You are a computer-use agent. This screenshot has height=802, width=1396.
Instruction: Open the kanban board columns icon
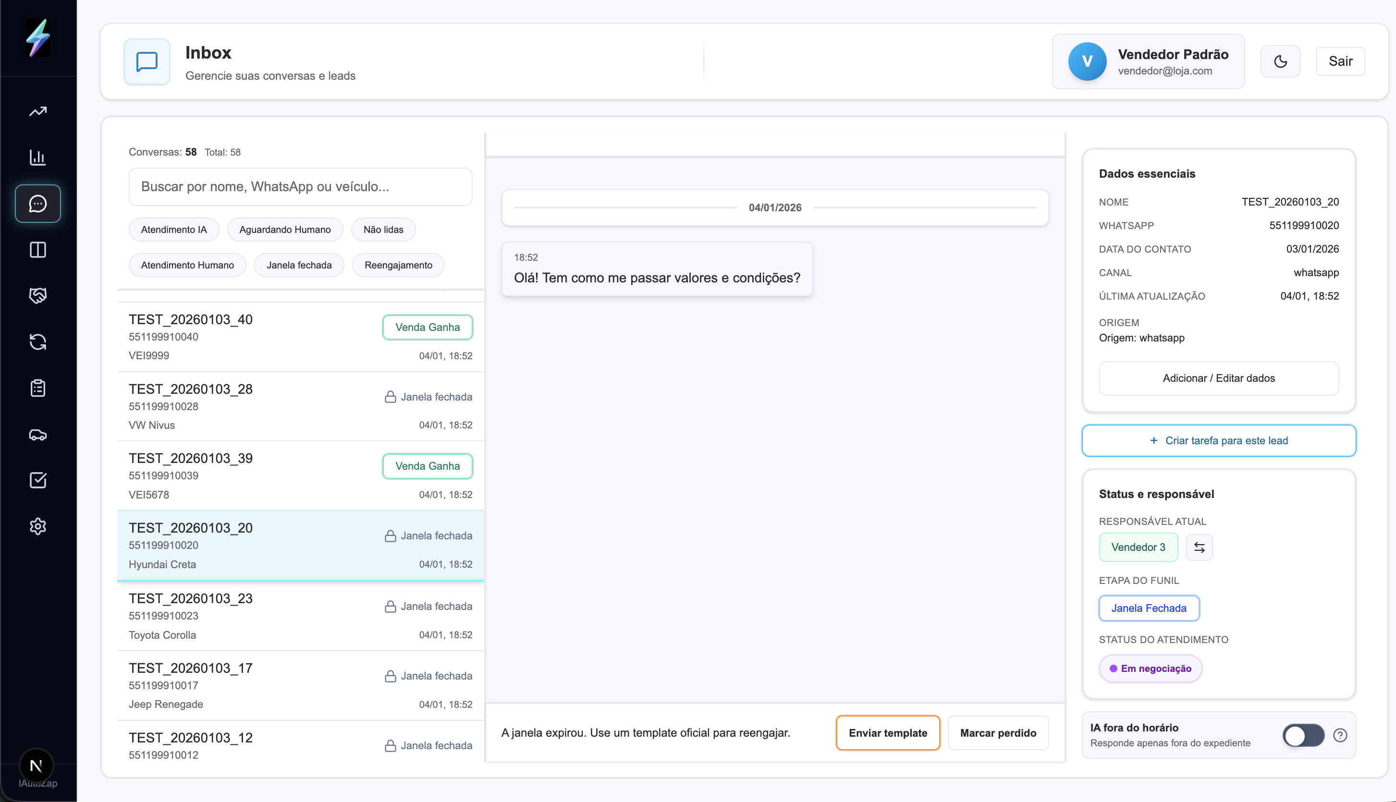[x=37, y=250]
